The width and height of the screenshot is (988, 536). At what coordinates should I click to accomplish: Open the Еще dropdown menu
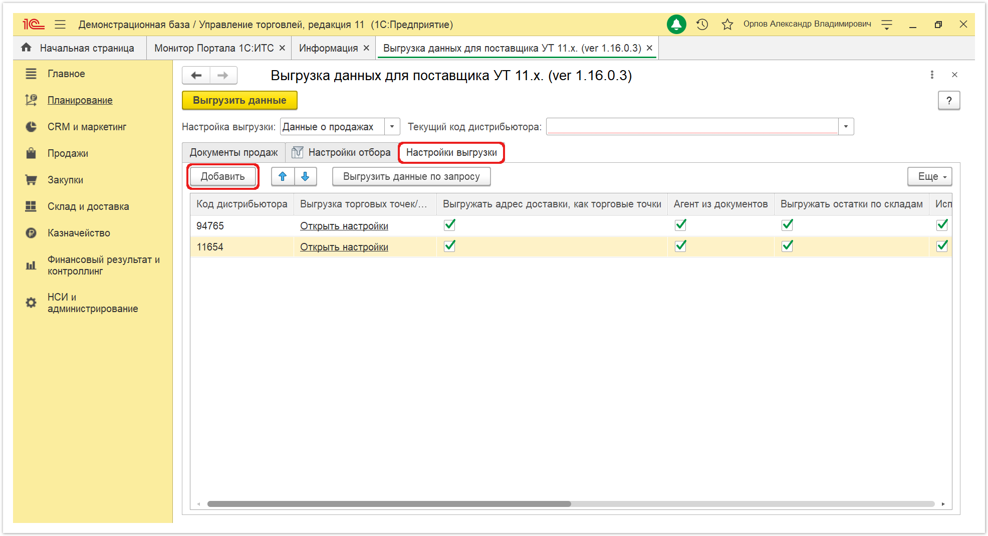tap(930, 176)
